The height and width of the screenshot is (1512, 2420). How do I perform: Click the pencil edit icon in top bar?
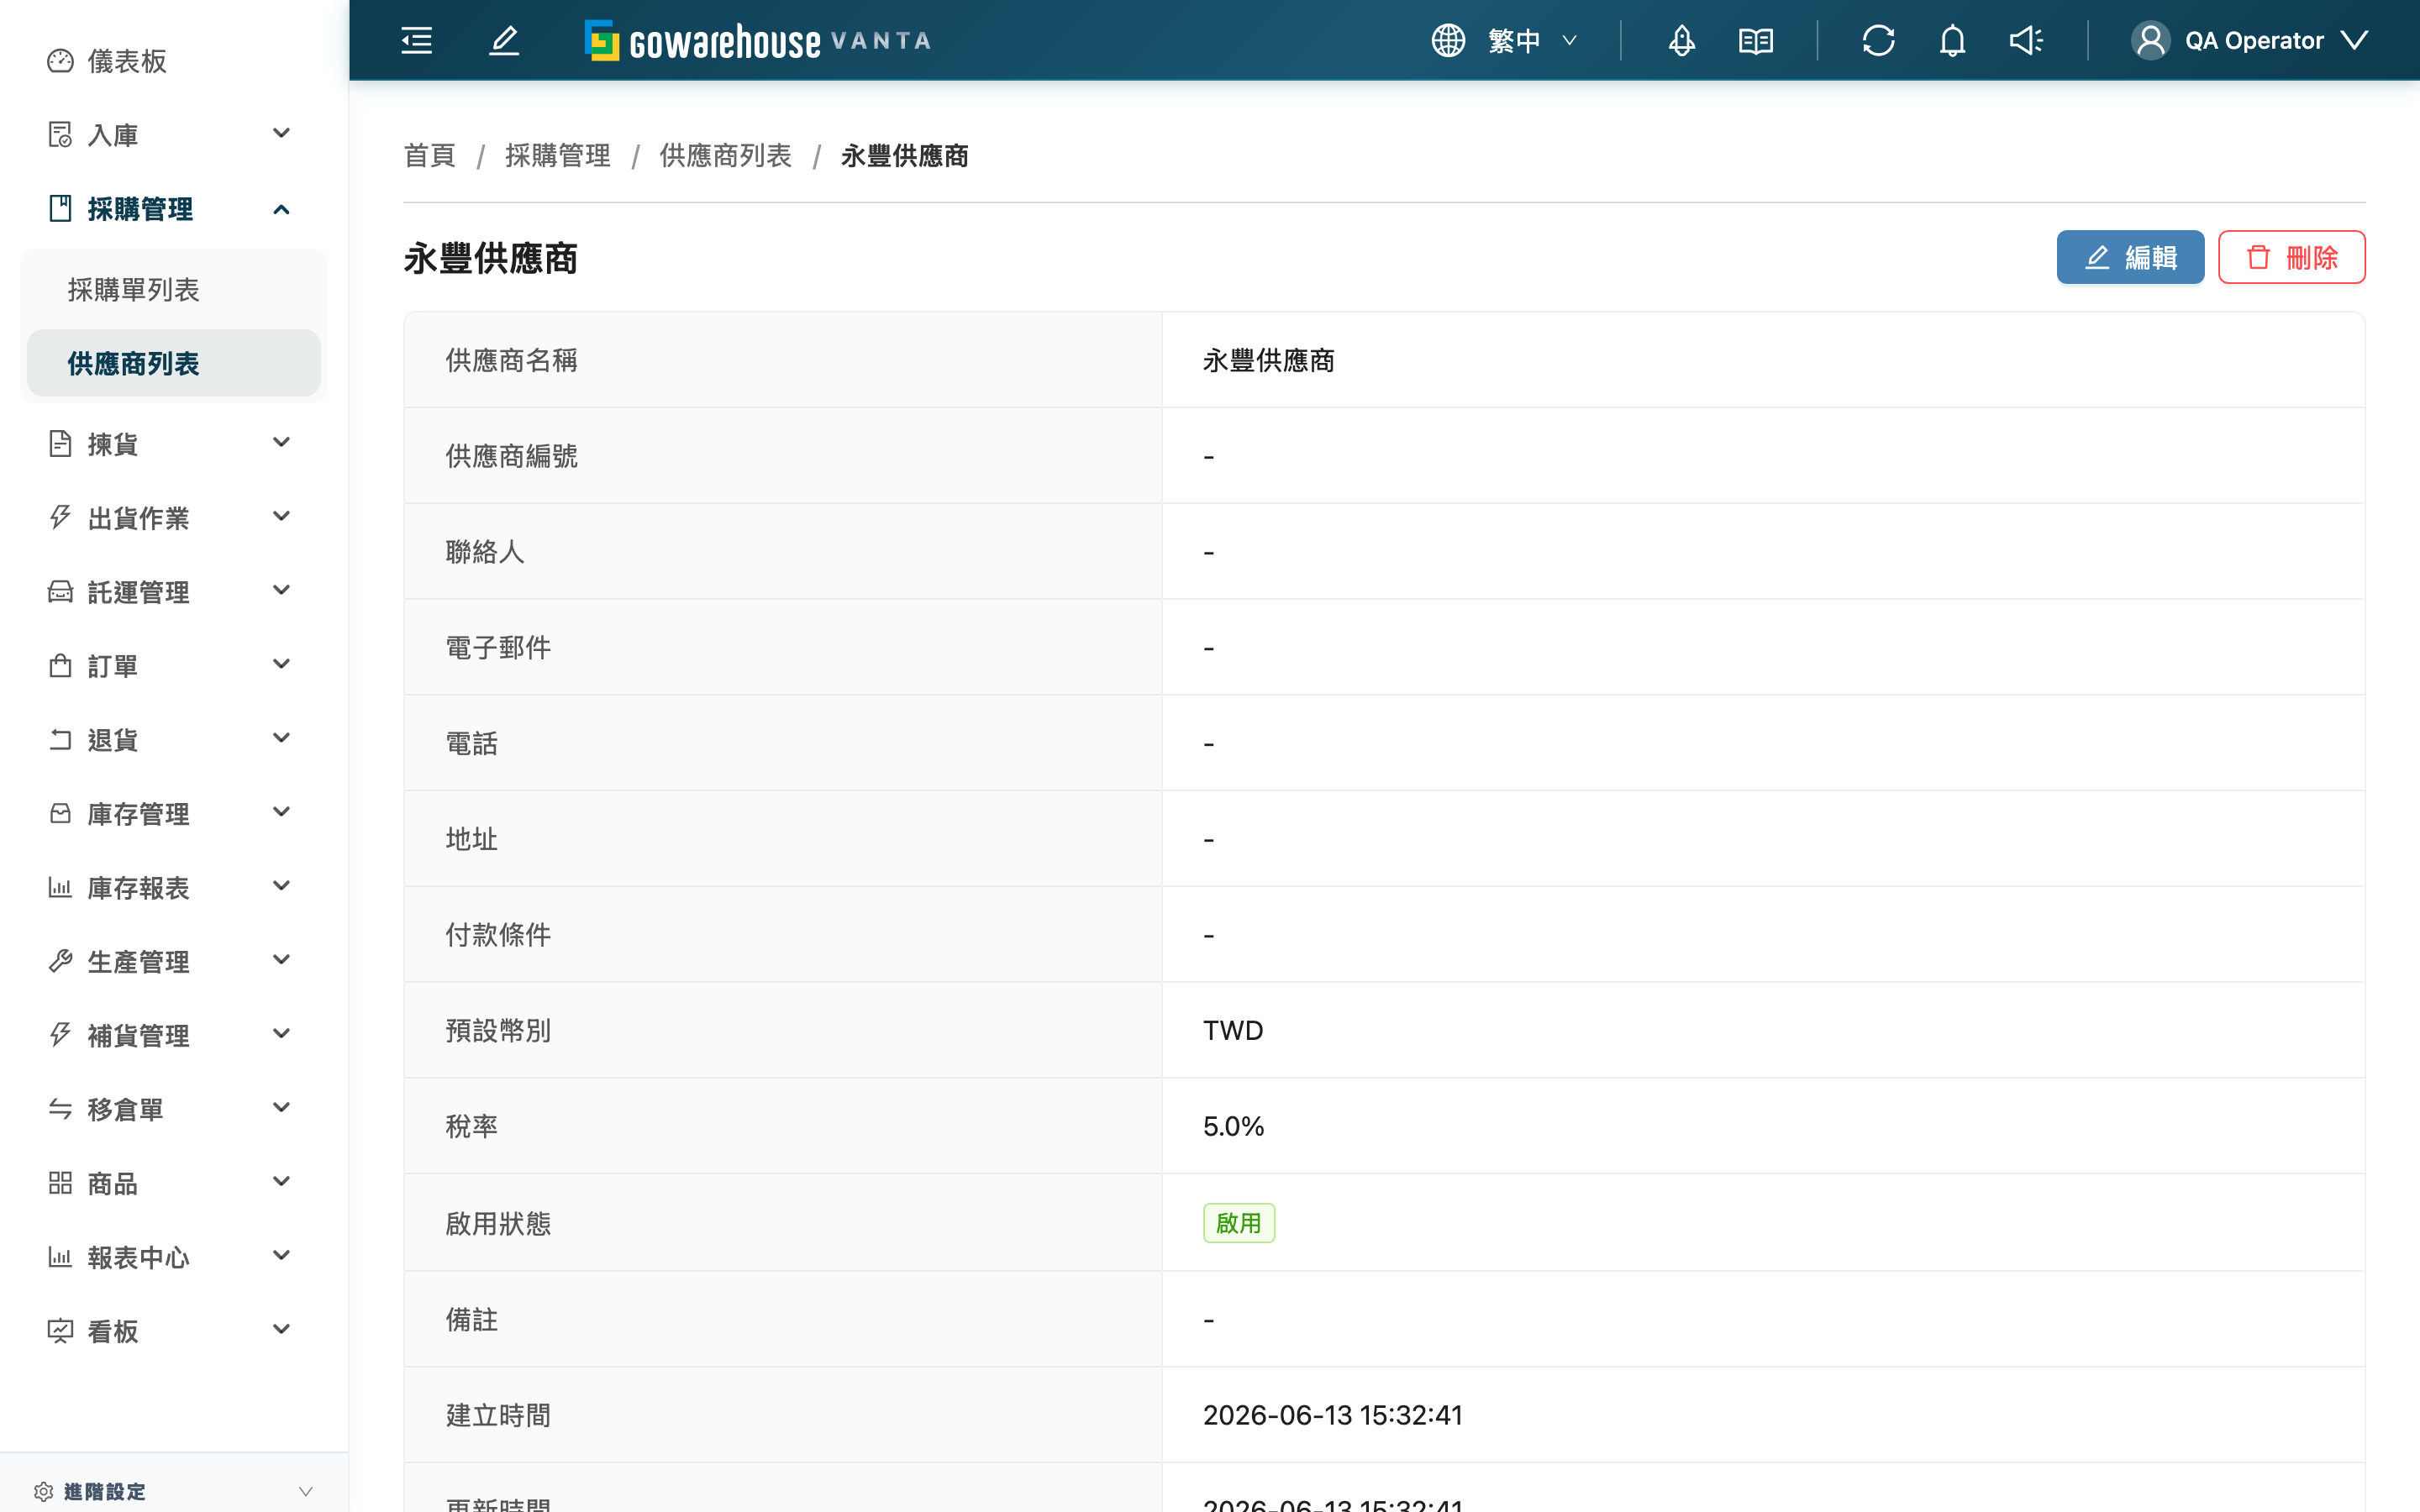point(504,40)
